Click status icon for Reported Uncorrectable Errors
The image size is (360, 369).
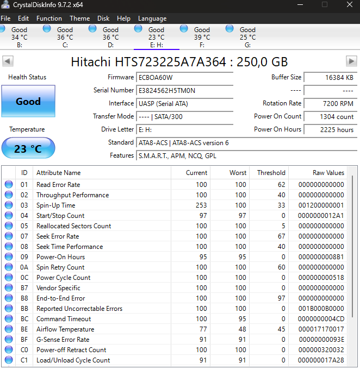coord(9,308)
